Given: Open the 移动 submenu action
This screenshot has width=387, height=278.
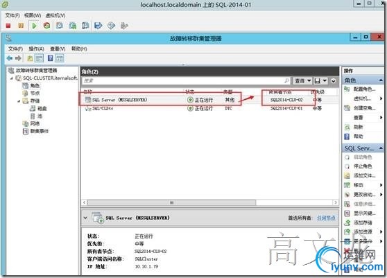Looking at the screenshot, I should click(363, 185).
